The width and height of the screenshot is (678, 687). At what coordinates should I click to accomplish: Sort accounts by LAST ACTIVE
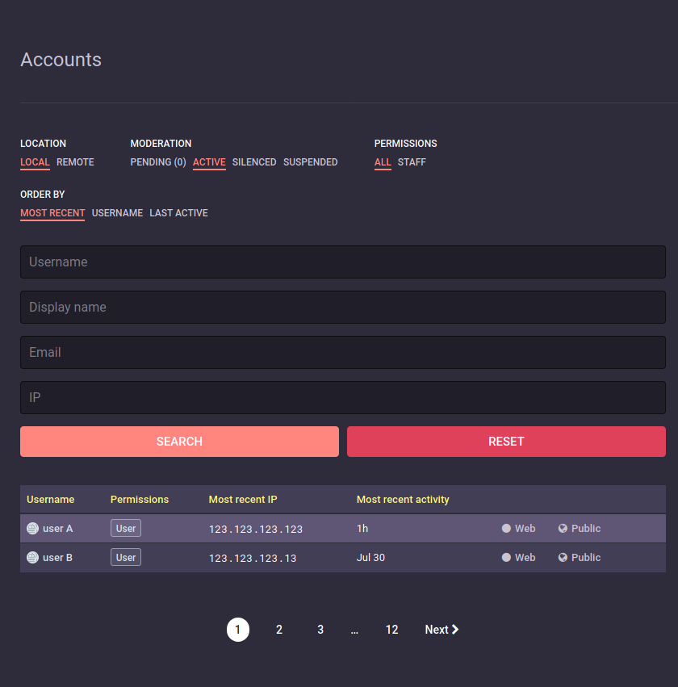pyautogui.click(x=178, y=212)
